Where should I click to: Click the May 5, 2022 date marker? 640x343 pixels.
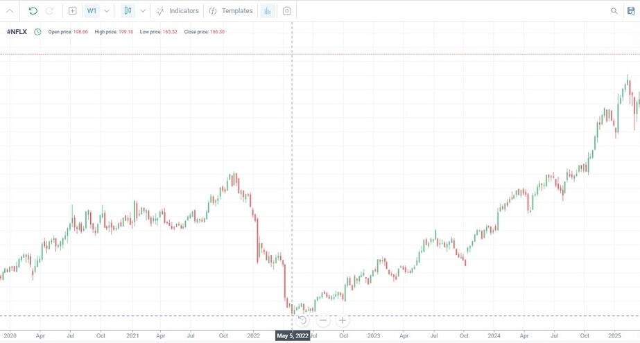[292, 336]
